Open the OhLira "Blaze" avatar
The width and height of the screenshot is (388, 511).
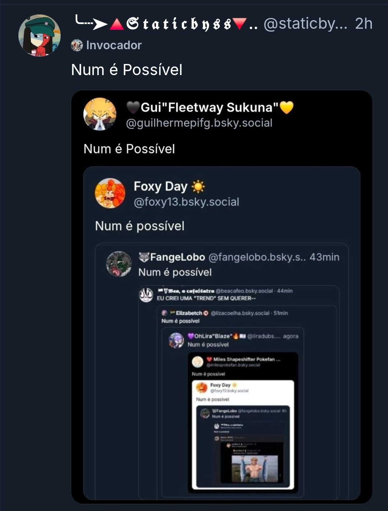tap(176, 340)
